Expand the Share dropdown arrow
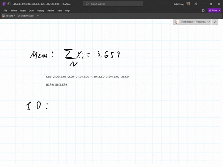The width and height of the screenshot is (223, 167). tap(220, 10)
